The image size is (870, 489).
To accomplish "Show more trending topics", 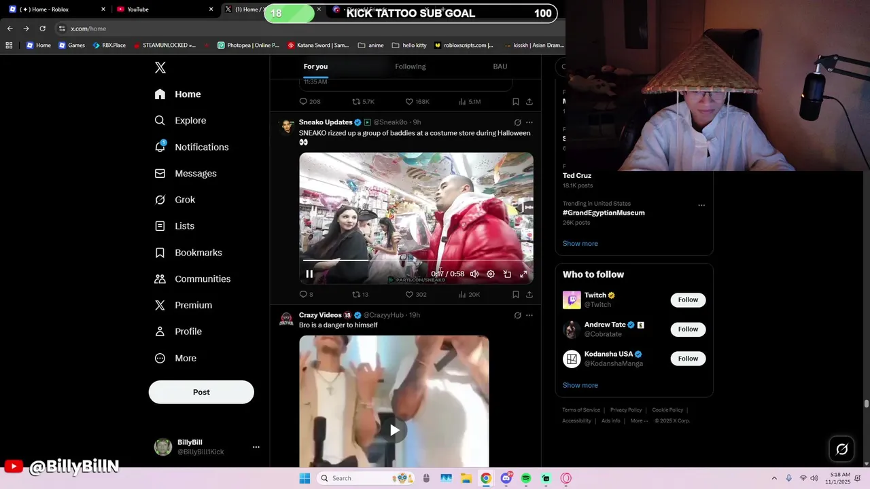I will pyautogui.click(x=580, y=243).
